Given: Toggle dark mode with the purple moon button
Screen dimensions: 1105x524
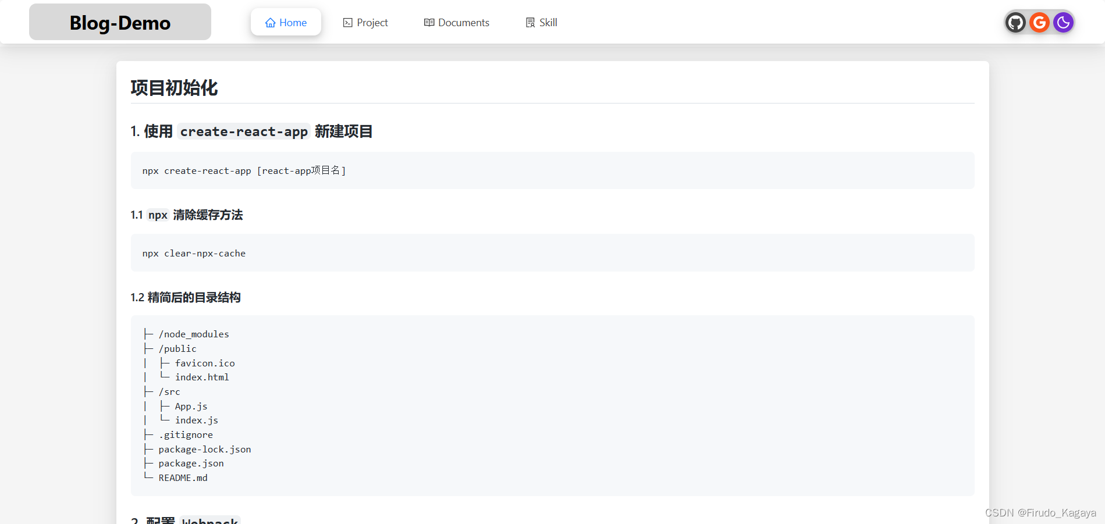Looking at the screenshot, I should [x=1063, y=22].
